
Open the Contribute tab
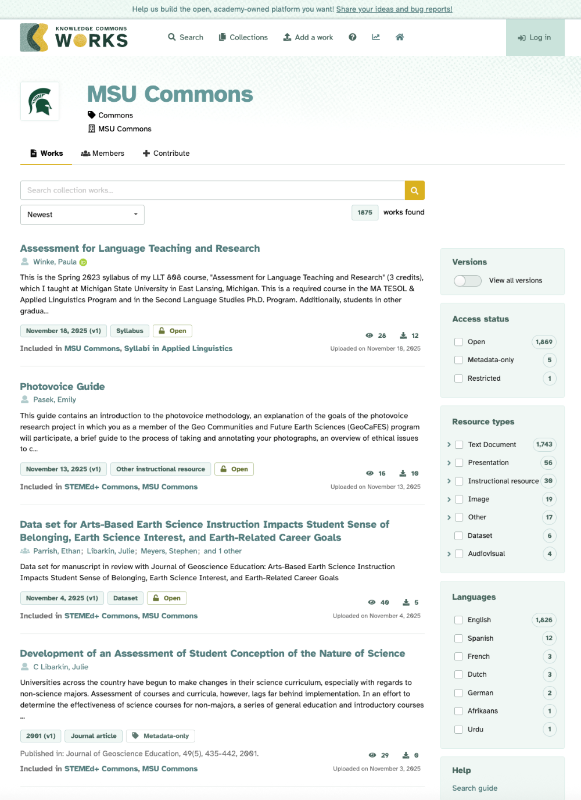166,153
